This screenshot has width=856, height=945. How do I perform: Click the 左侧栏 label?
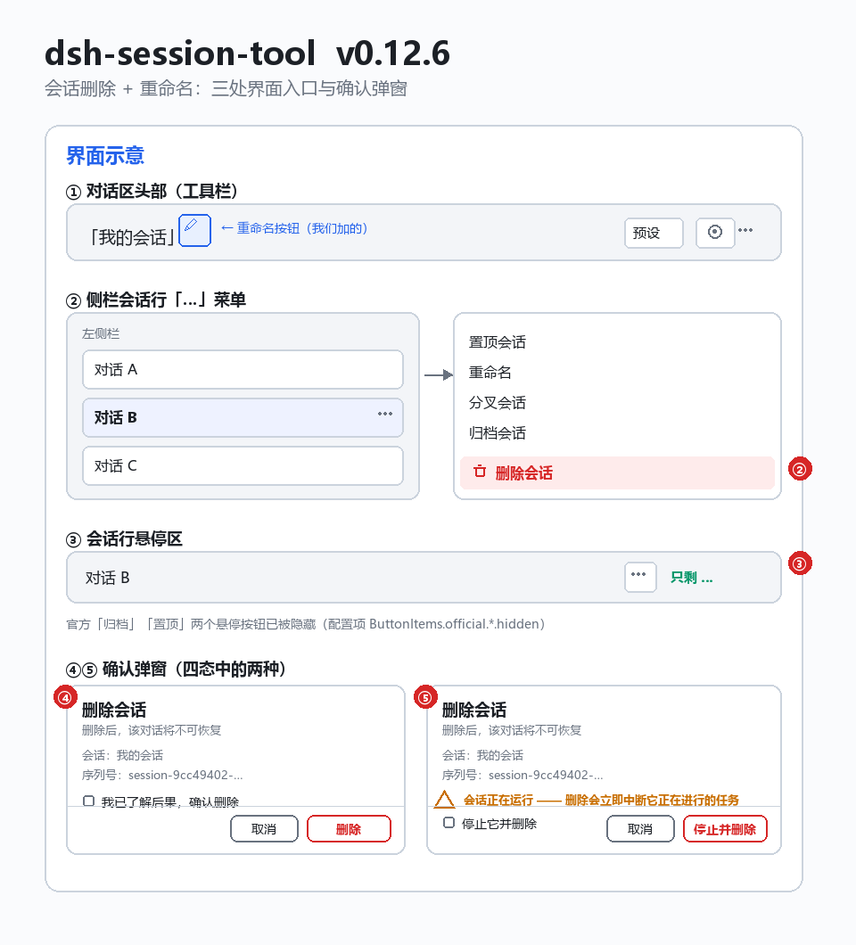pos(101,333)
